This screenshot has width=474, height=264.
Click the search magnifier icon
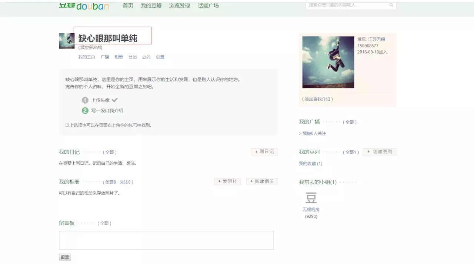pos(391,5)
